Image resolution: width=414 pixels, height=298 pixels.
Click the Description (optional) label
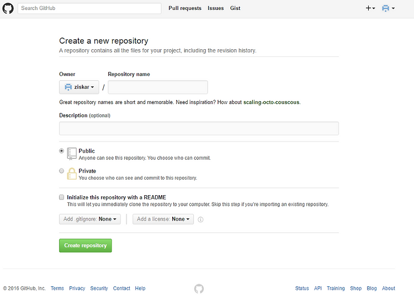85,116
